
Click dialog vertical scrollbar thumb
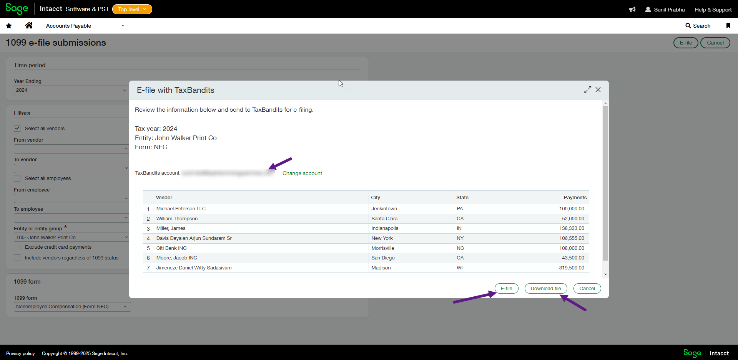(x=605, y=183)
